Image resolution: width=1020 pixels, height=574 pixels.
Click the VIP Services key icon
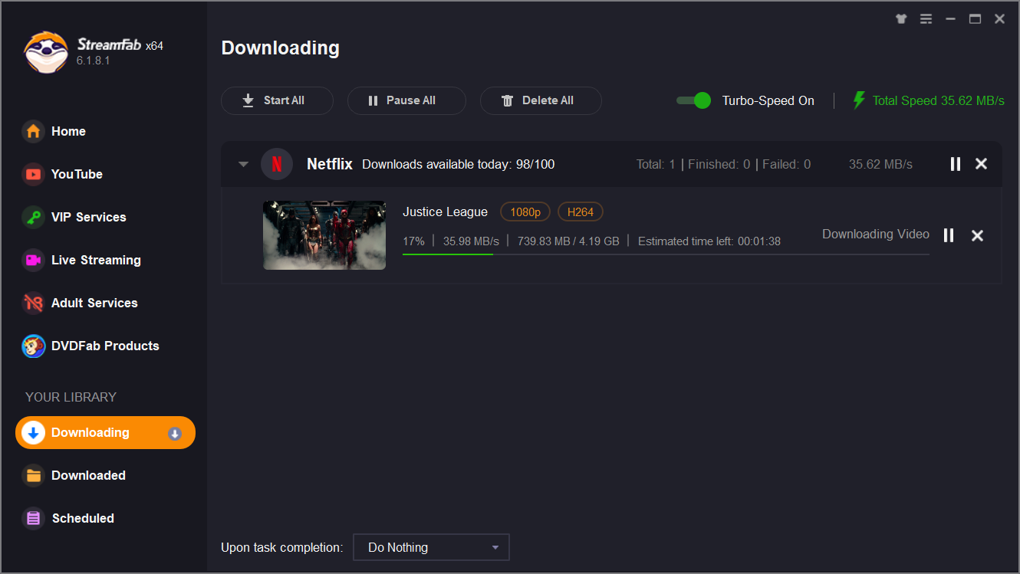pos(33,217)
